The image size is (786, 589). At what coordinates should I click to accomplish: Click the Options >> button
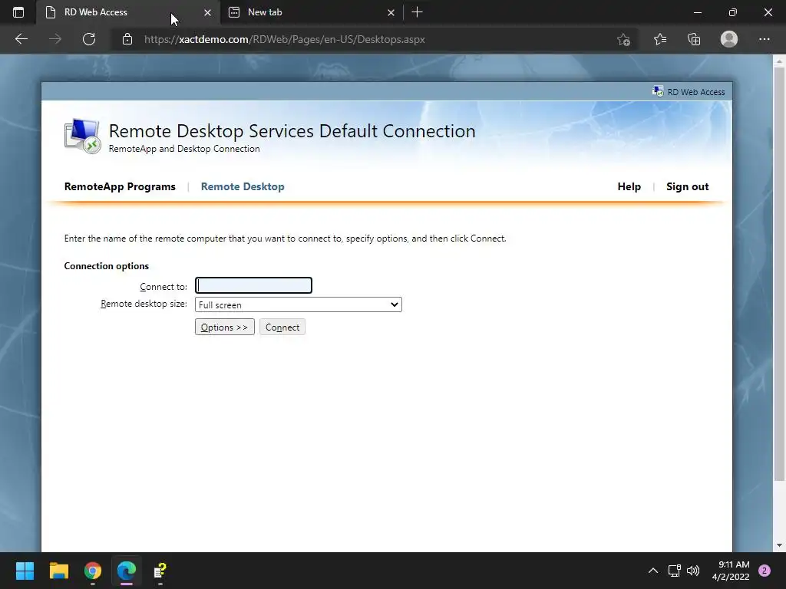(225, 327)
